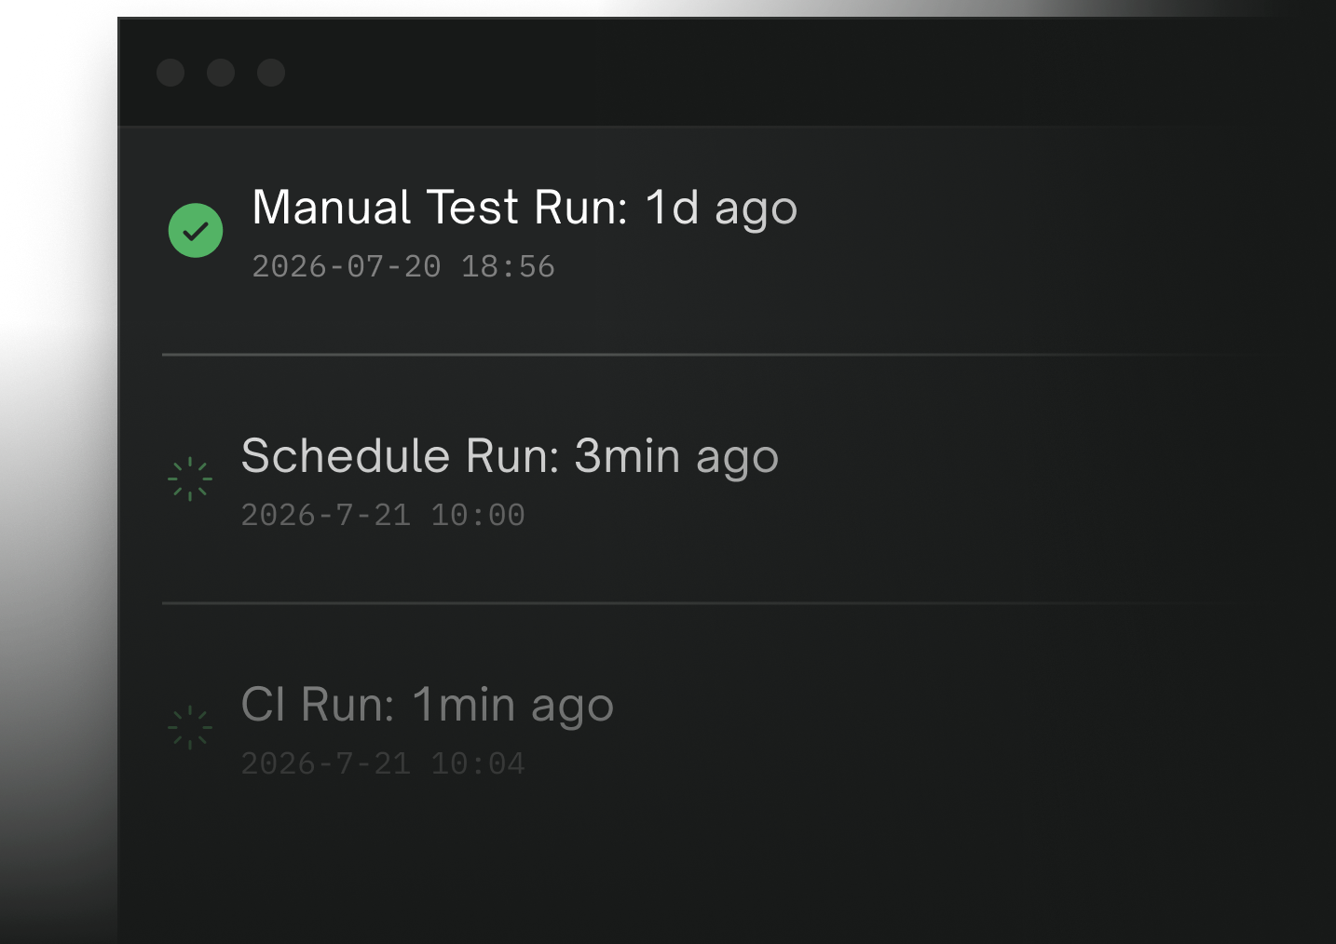Click the green success checkmark icon
This screenshot has height=944, width=1336.
point(196,230)
